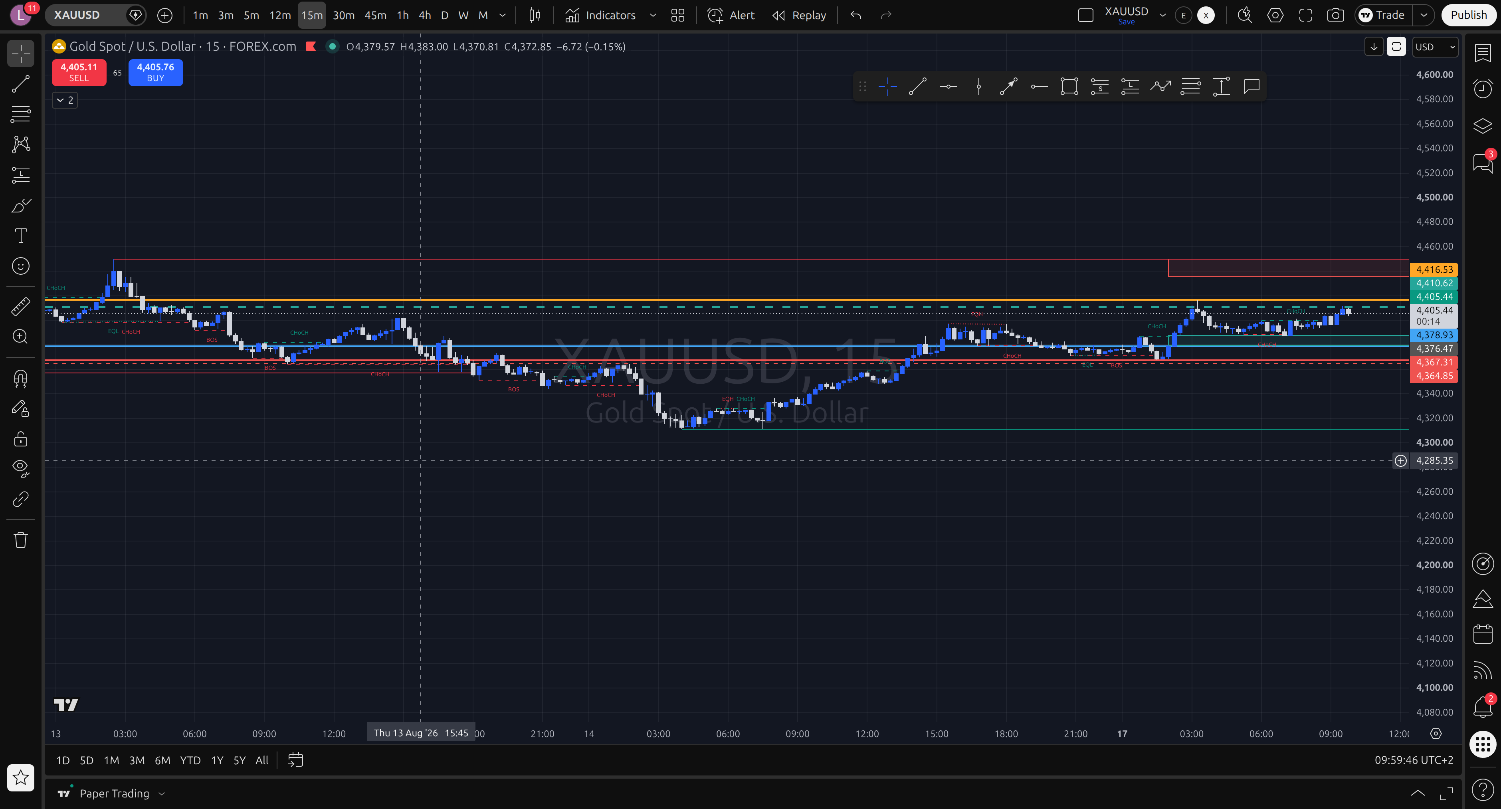1501x809 pixels.
Task: Toggle hide all drawings eye icon
Action: tap(21, 469)
